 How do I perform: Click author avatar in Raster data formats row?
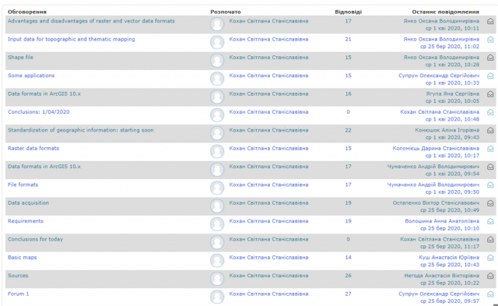click(x=217, y=152)
